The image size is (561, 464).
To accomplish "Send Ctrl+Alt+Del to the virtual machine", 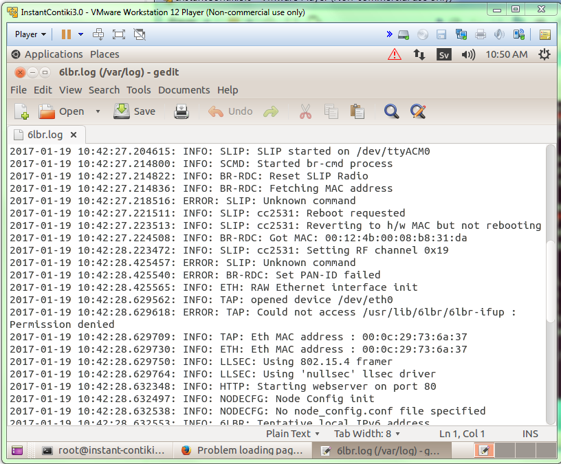I will point(98,34).
